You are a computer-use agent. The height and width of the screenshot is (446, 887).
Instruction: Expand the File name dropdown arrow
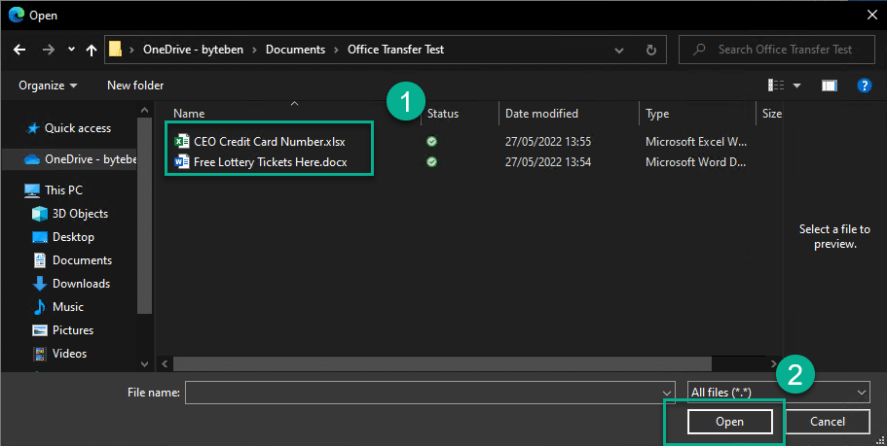click(666, 393)
